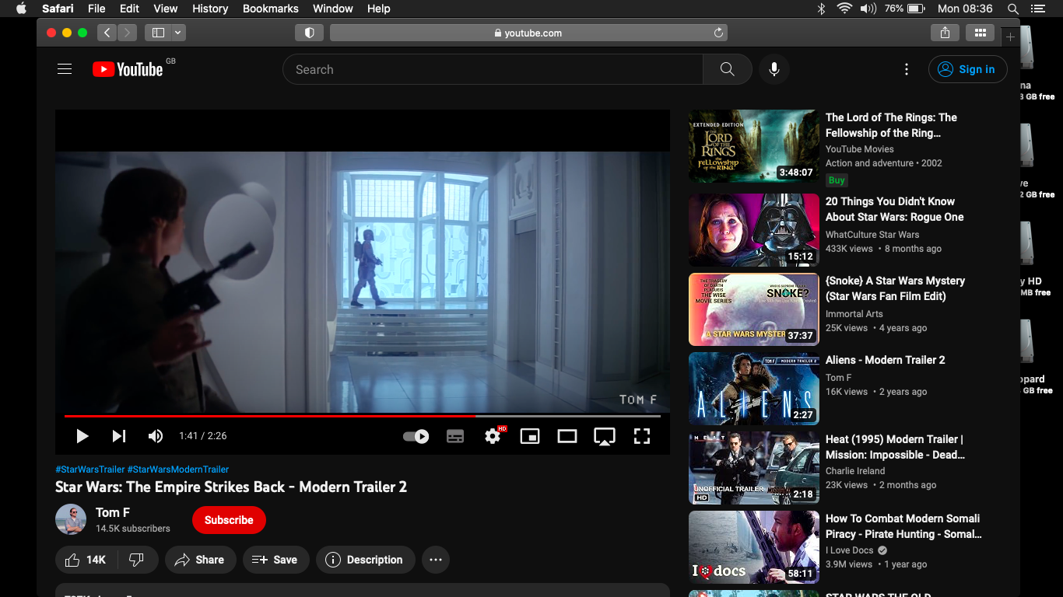The image size is (1063, 597).
Task: Open the History menu
Action: [210, 9]
